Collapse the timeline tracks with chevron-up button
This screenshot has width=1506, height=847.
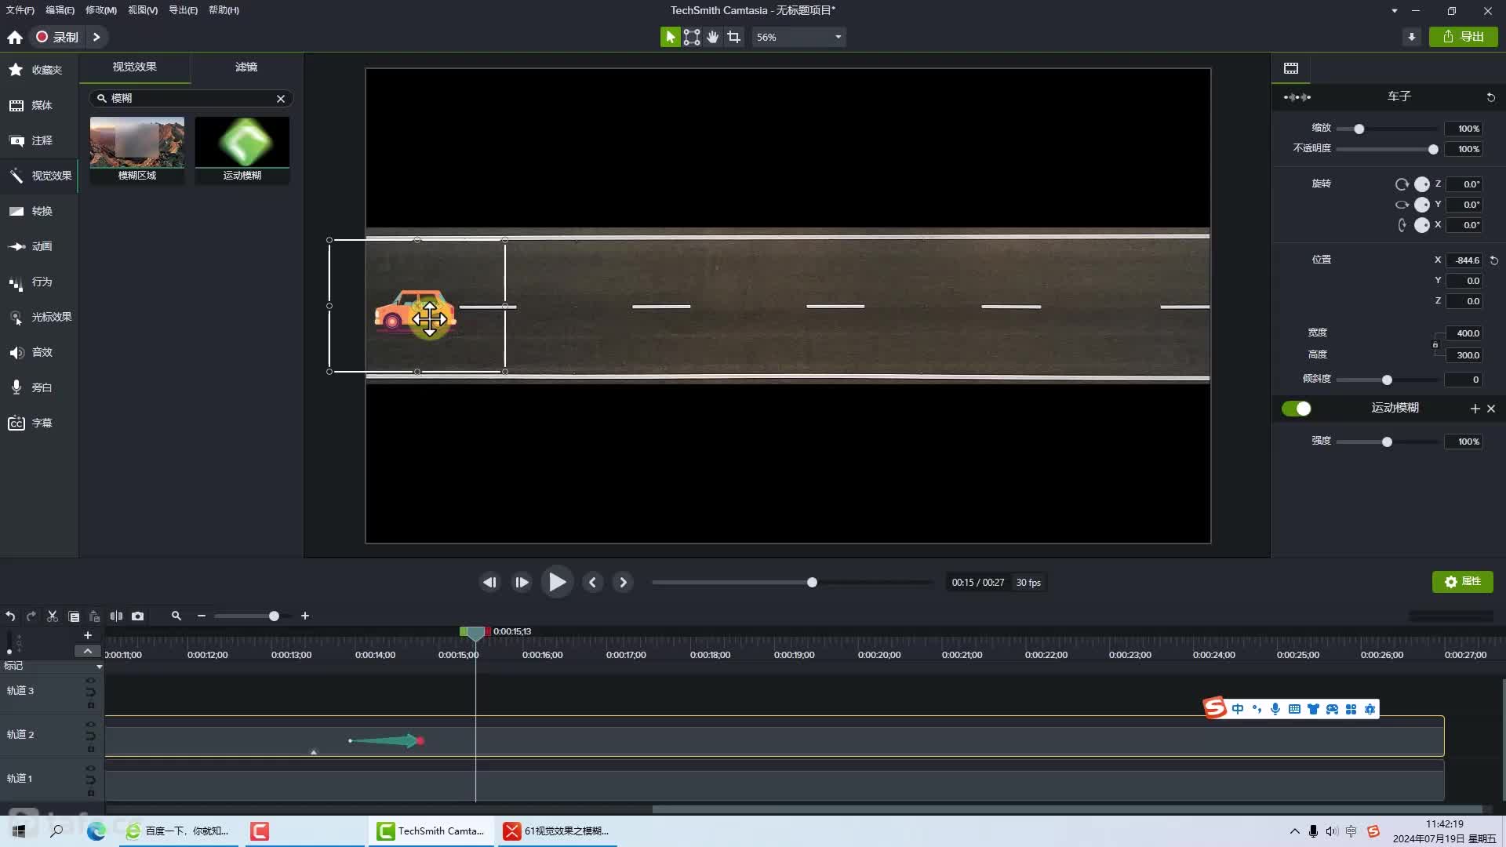pyautogui.click(x=87, y=651)
